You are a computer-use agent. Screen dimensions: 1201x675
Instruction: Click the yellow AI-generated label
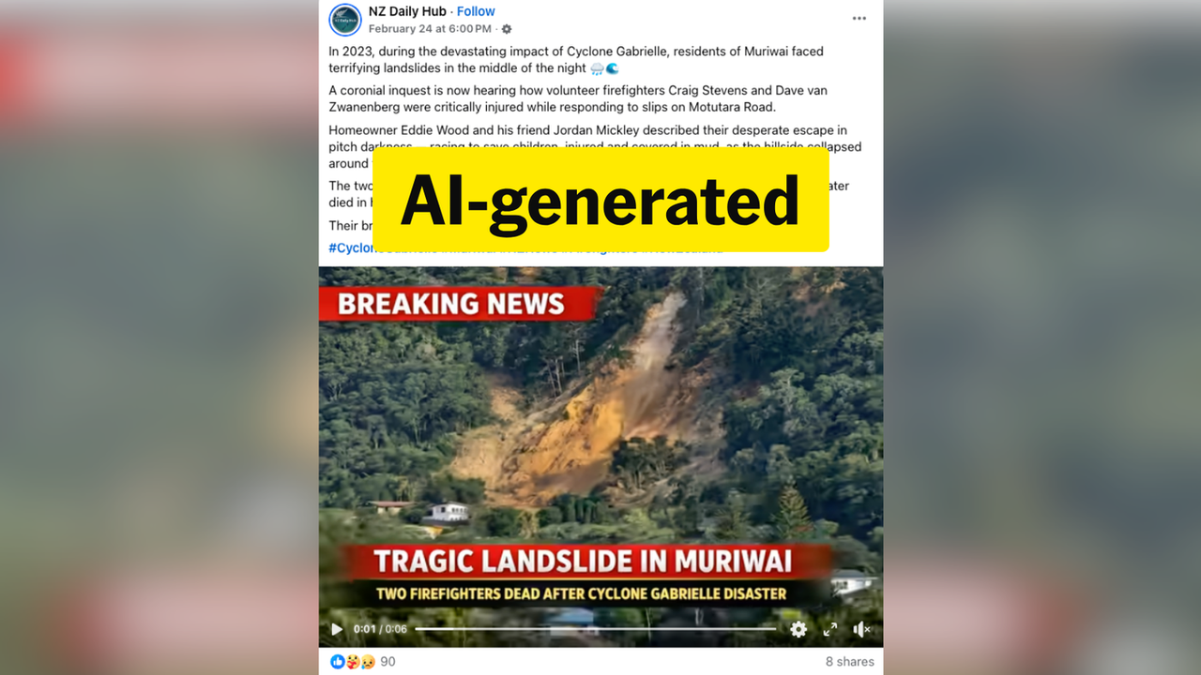coord(600,200)
